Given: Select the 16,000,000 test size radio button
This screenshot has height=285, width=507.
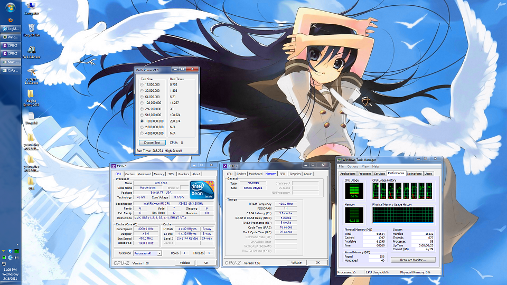Looking at the screenshot, I should (x=142, y=84).
